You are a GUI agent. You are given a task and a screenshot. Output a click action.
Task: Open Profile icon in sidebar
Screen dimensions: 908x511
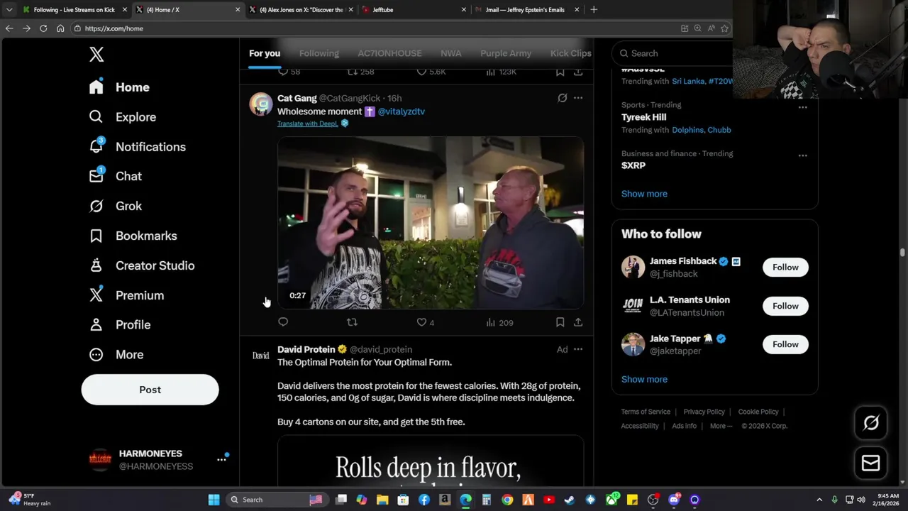click(96, 324)
